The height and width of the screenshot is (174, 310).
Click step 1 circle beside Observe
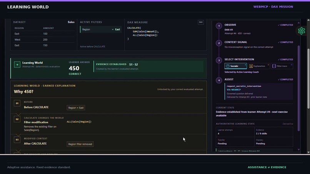point(219,26)
